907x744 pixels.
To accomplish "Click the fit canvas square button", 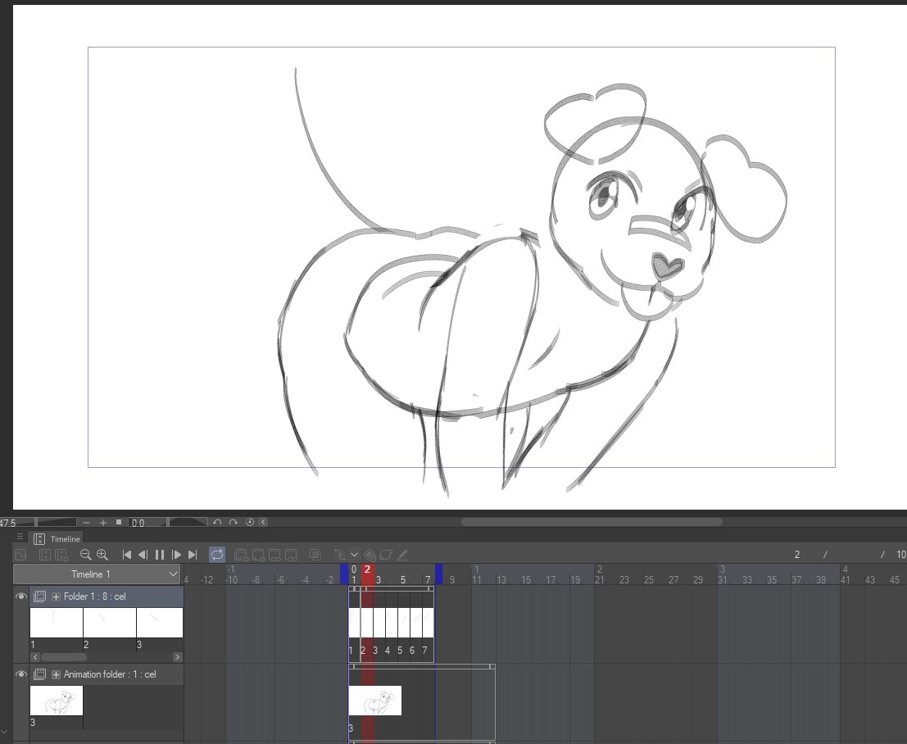I will pyautogui.click(x=119, y=522).
